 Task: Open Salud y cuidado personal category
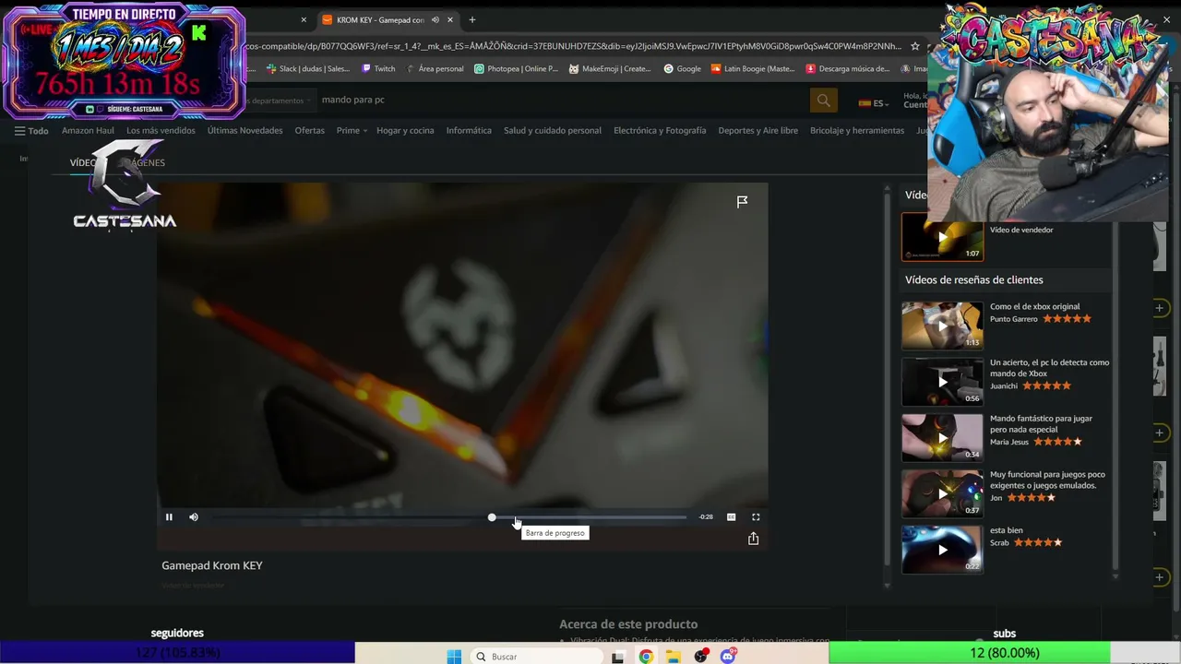pos(553,131)
